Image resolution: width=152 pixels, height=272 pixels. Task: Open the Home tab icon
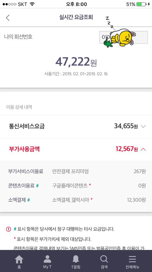(x=19, y=260)
